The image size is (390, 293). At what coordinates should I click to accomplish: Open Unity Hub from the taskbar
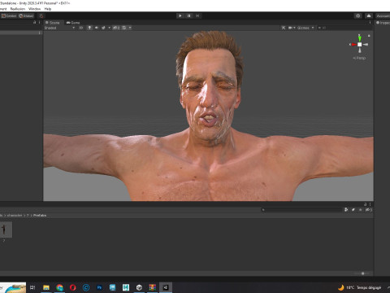139,287
